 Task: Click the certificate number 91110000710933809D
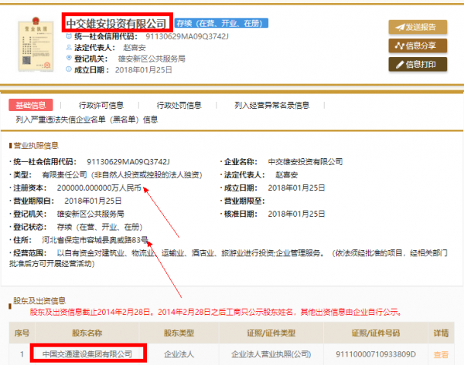tap(376, 354)
